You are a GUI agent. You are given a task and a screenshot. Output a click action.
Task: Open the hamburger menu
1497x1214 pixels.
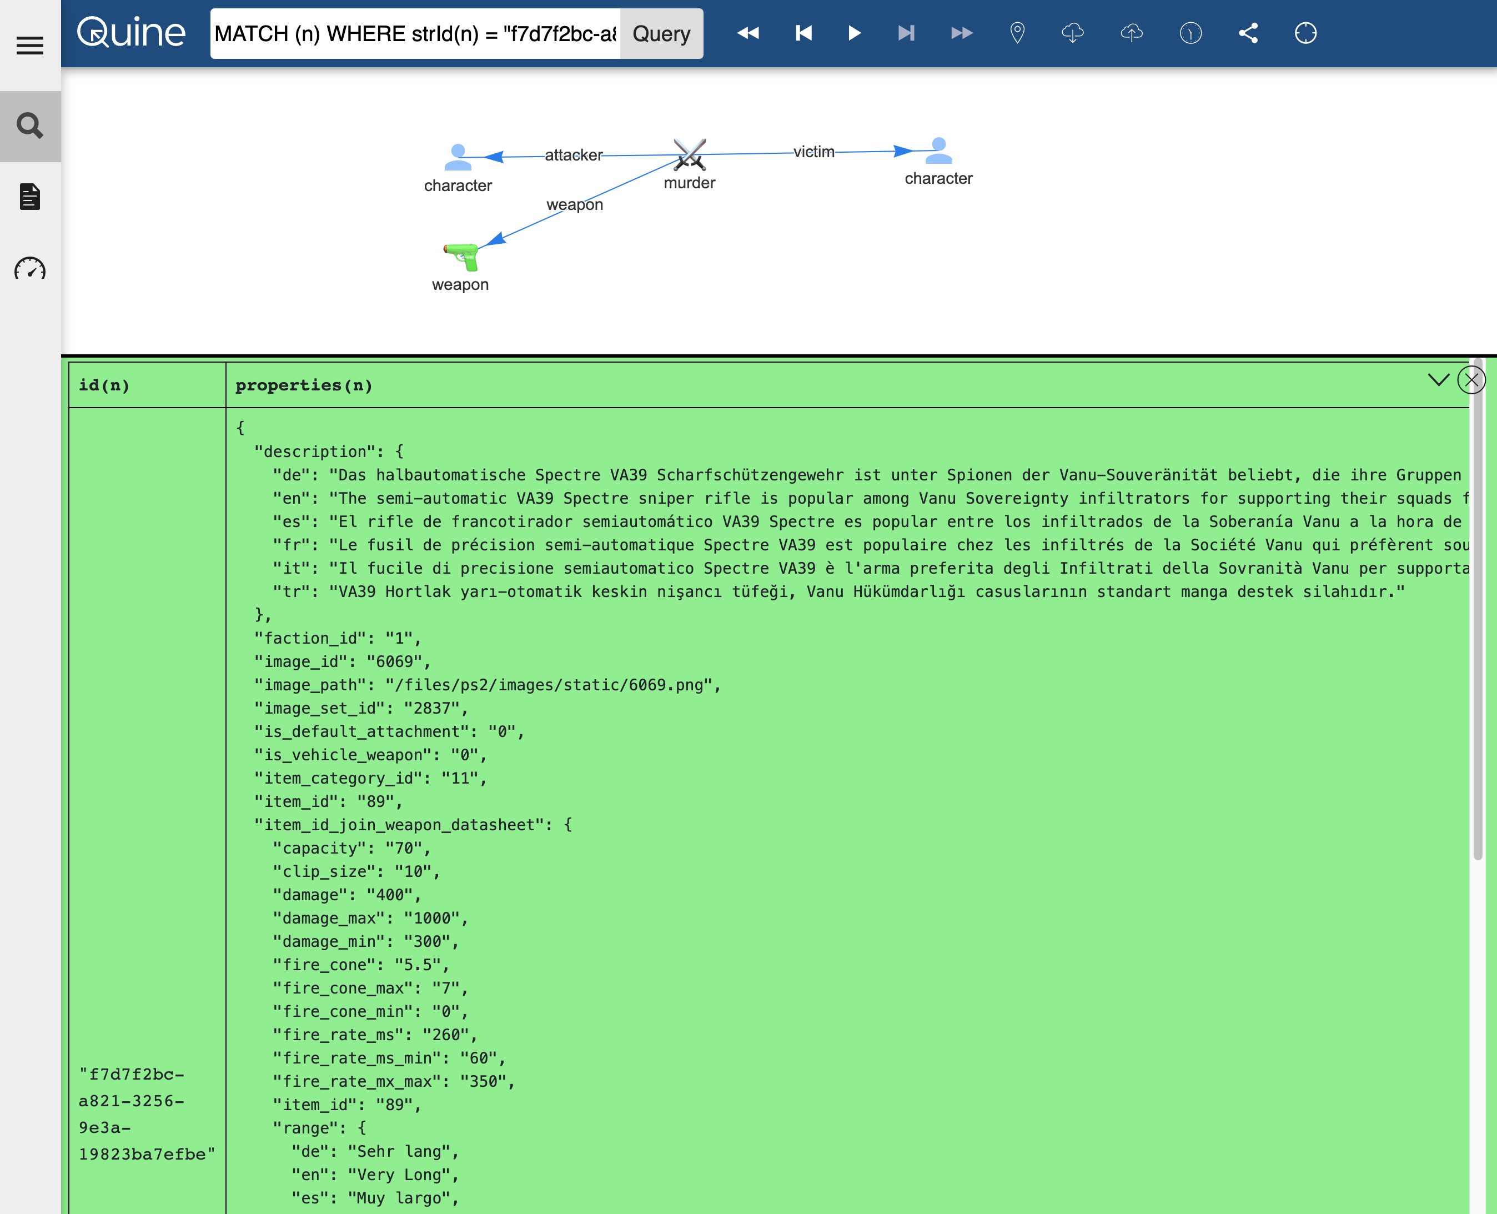[x=30, y=46]
